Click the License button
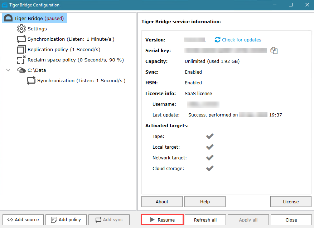Screen dimensions: 314x228 click(291, 201)
